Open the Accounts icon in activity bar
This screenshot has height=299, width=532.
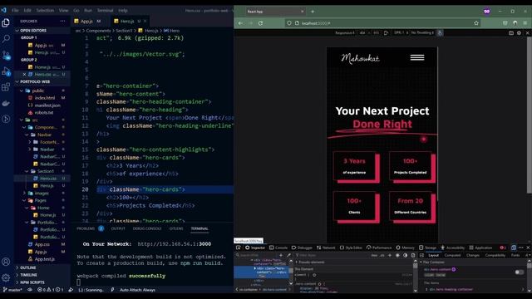(x=6, y=262)
